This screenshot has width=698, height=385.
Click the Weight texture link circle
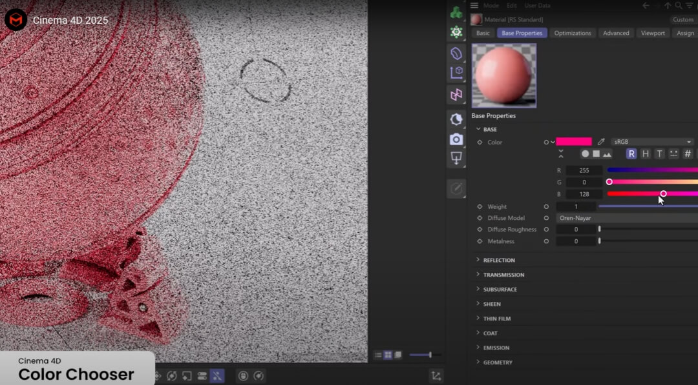(546, 206)
